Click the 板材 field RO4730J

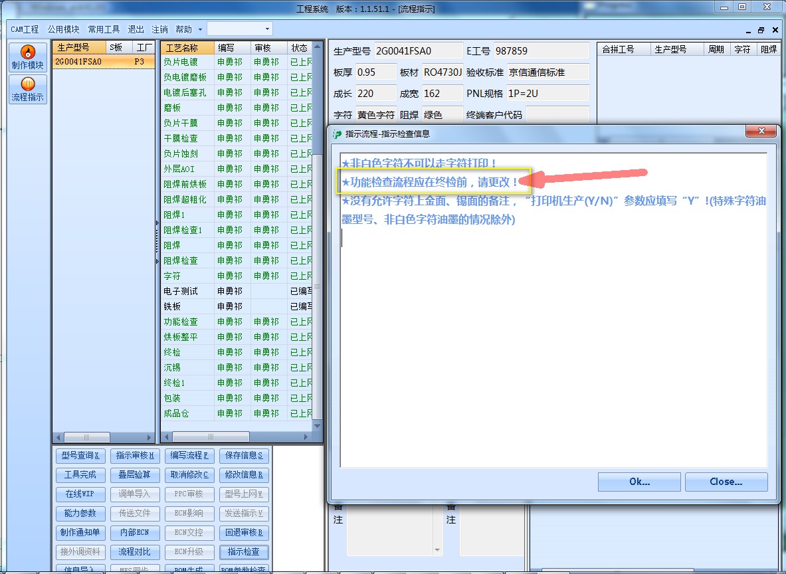click(442, 72)
